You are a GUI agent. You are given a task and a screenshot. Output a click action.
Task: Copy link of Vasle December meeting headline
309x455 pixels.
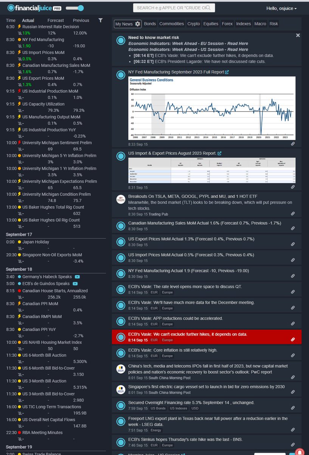click(293, 308)
